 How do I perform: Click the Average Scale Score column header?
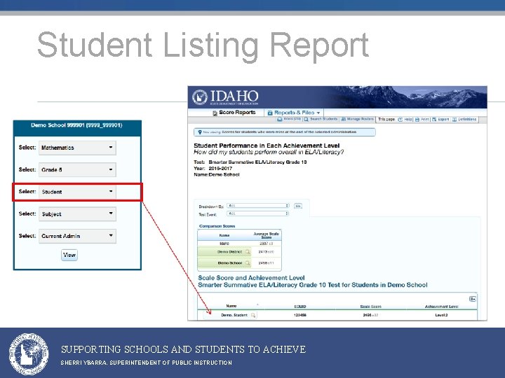266,235
